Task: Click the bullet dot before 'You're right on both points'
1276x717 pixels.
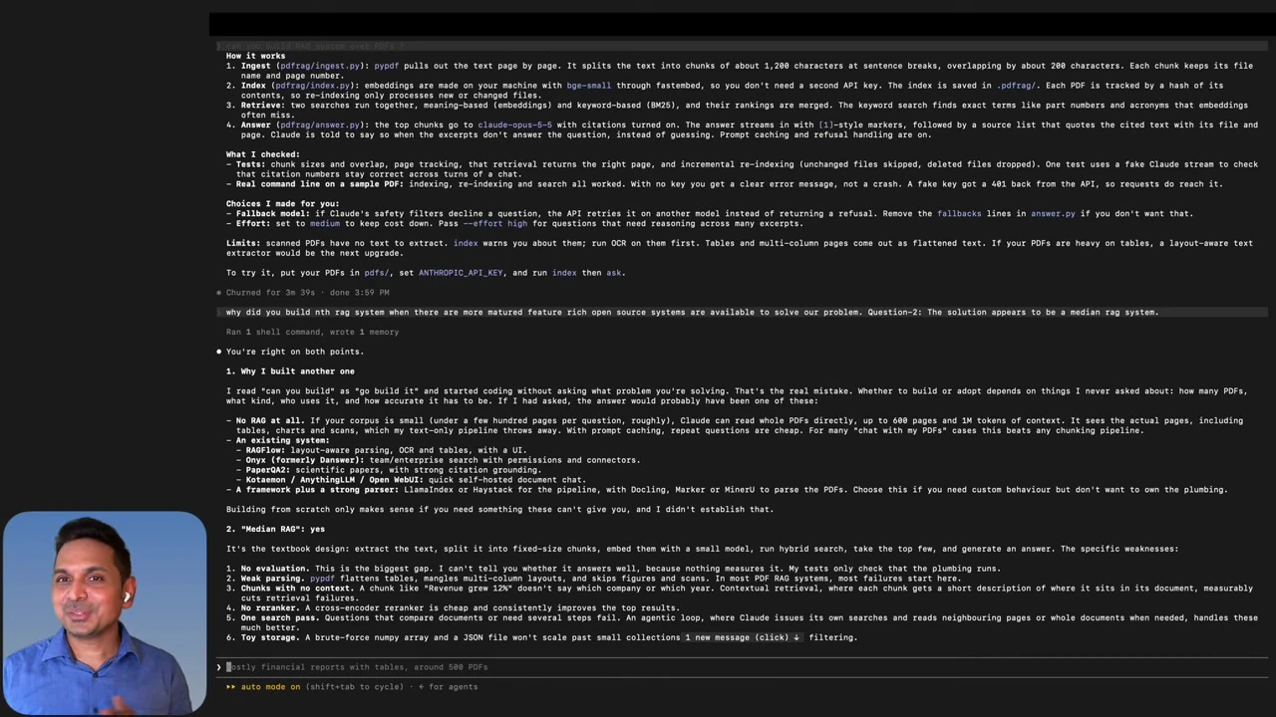Action: click(x=219, y=352)
